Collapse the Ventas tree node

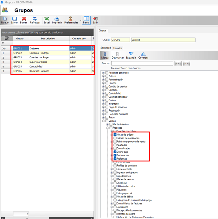point(103,121)
